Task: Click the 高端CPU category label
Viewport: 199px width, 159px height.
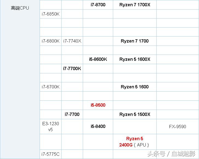Action: 20,8
